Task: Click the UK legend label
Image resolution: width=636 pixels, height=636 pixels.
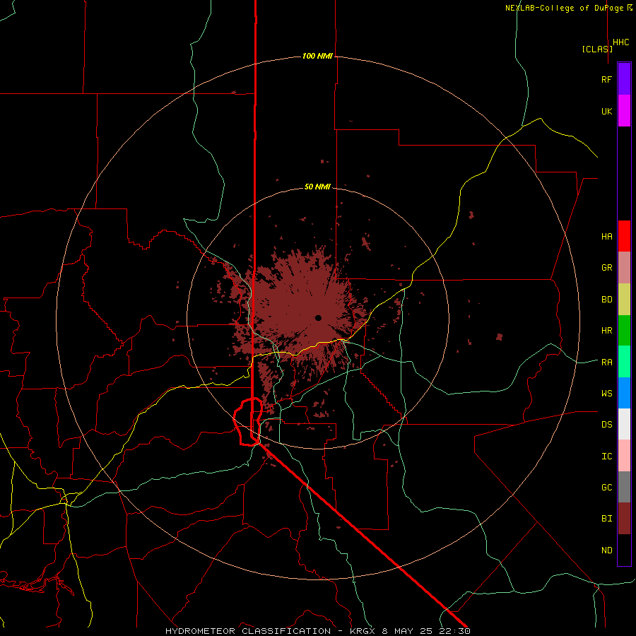Action: point(606,111)
